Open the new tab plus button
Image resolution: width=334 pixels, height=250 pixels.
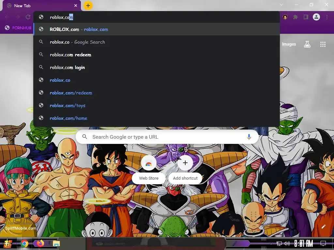pos(88,6)
